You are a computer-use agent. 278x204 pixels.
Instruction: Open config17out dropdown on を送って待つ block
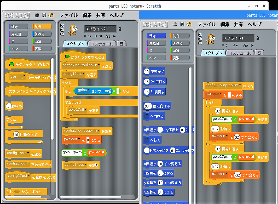[x=28, y=163]
